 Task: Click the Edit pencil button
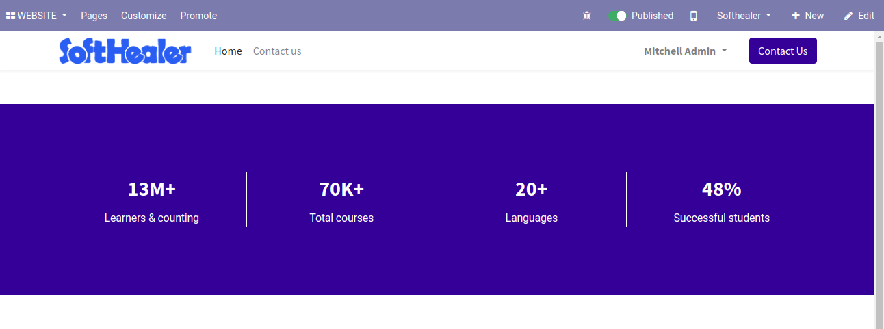coord(859,15)
